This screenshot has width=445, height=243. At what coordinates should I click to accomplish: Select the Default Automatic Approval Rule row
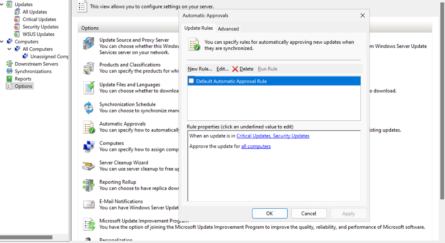click(274, 81)
